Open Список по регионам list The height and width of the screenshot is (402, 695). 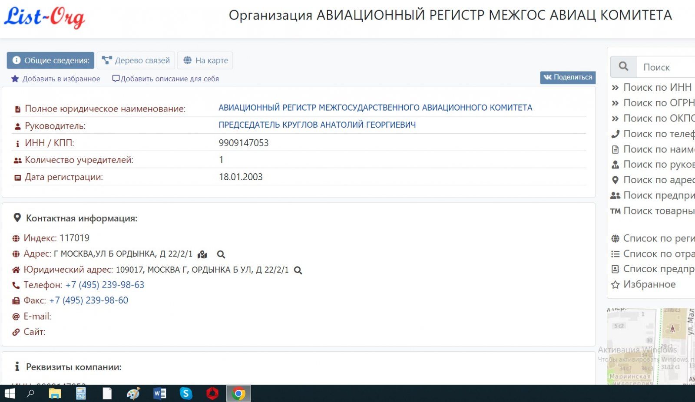point(659,238)
